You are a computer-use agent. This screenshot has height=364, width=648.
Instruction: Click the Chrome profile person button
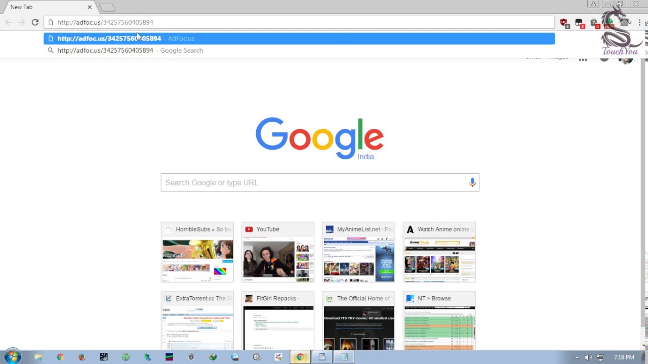[593, 4]
